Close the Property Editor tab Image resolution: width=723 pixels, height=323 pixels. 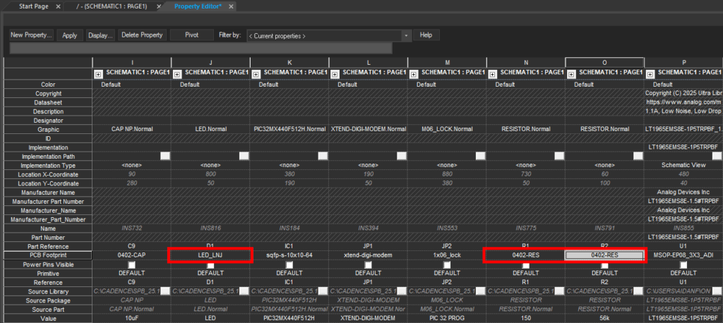point(231,7)
